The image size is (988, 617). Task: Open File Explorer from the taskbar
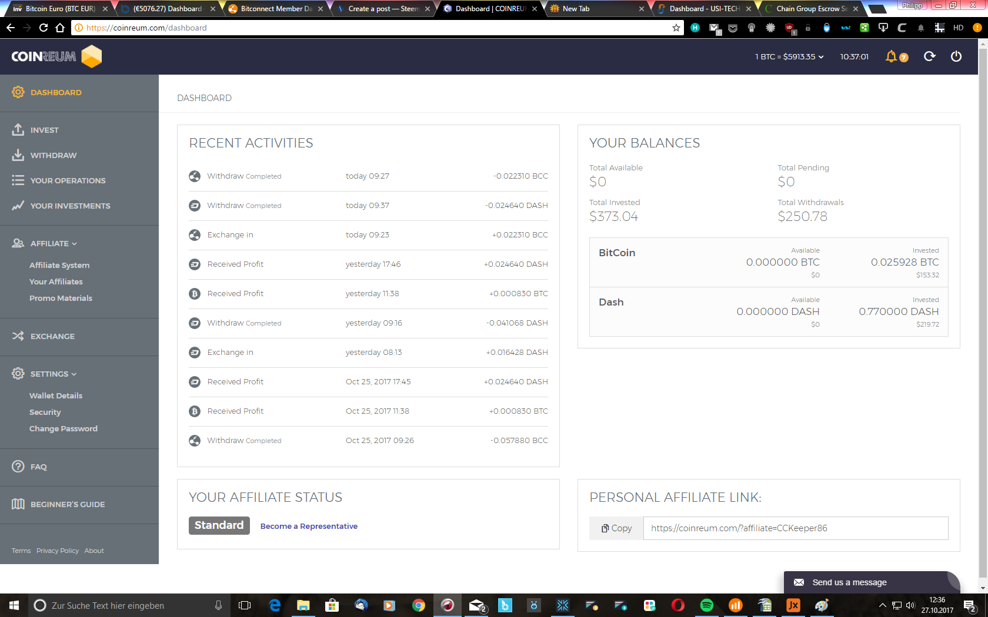(x=303, y=605)
